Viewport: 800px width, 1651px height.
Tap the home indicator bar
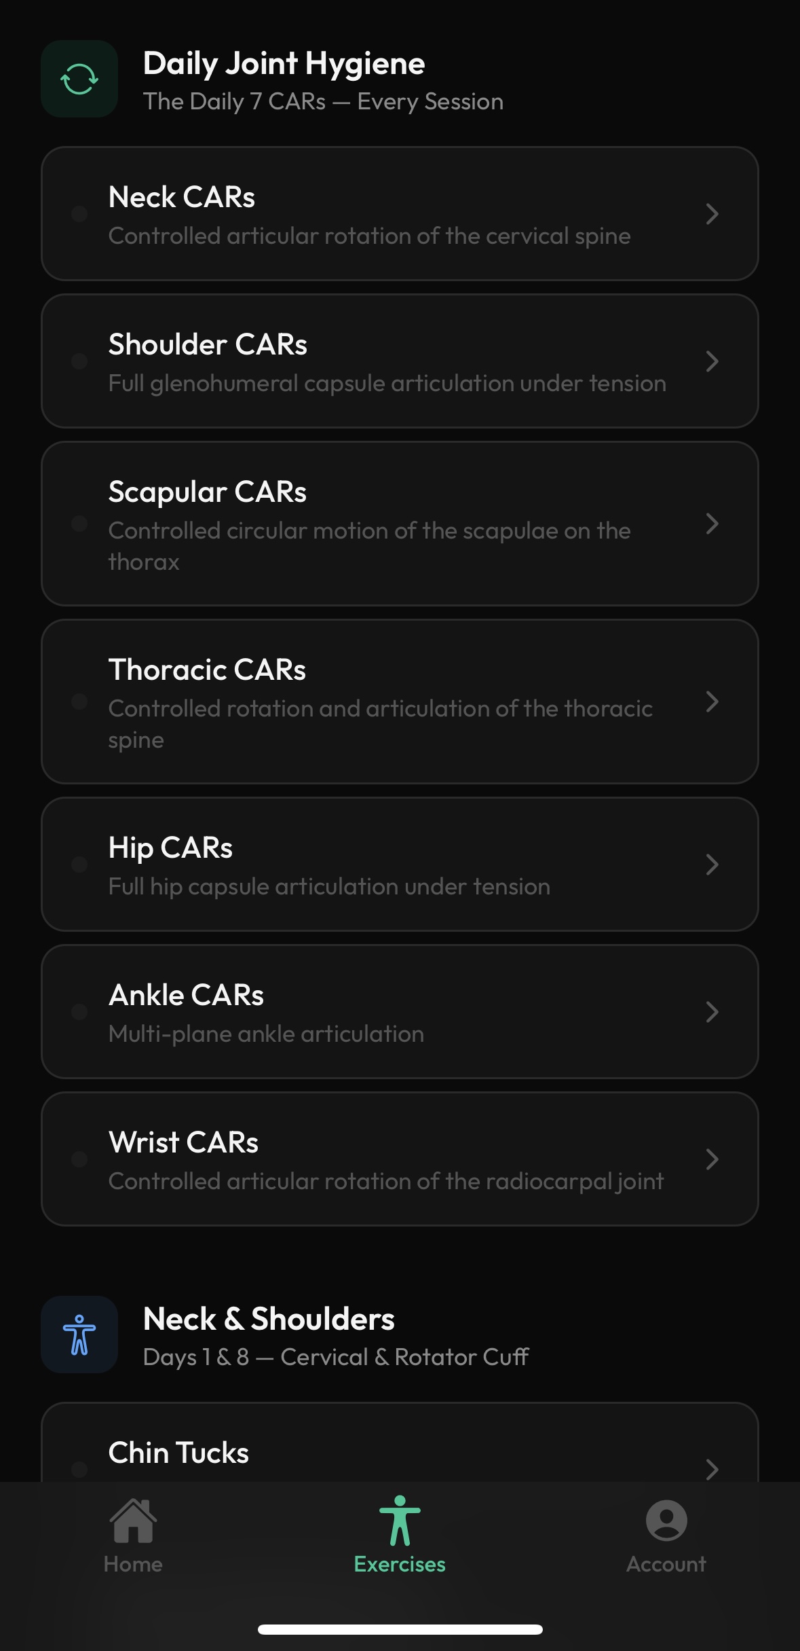(x=400, y=1629)
